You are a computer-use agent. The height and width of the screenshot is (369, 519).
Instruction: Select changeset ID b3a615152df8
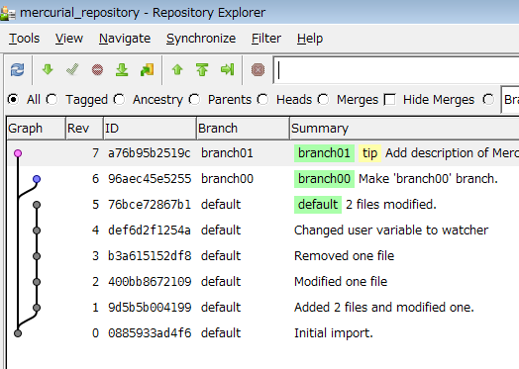click(x=150, y=256)
